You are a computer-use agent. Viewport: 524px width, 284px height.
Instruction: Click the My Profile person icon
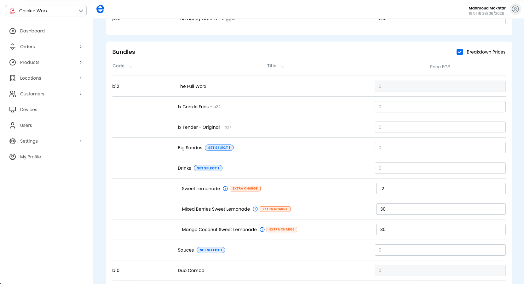13,157
